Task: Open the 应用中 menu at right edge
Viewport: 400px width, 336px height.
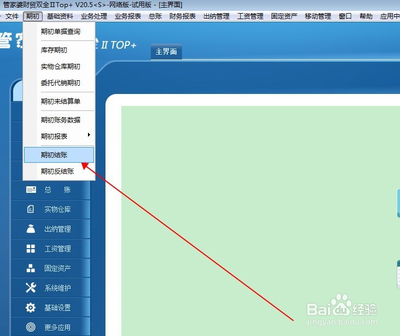Action: (390, 16)
